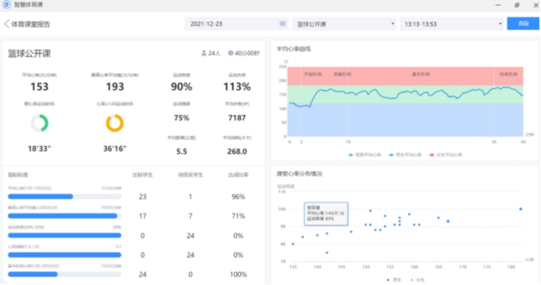Click the back arrow beside 体育课堂报告
This screenshot has height=285, width=541.
[x=7, y=24]
